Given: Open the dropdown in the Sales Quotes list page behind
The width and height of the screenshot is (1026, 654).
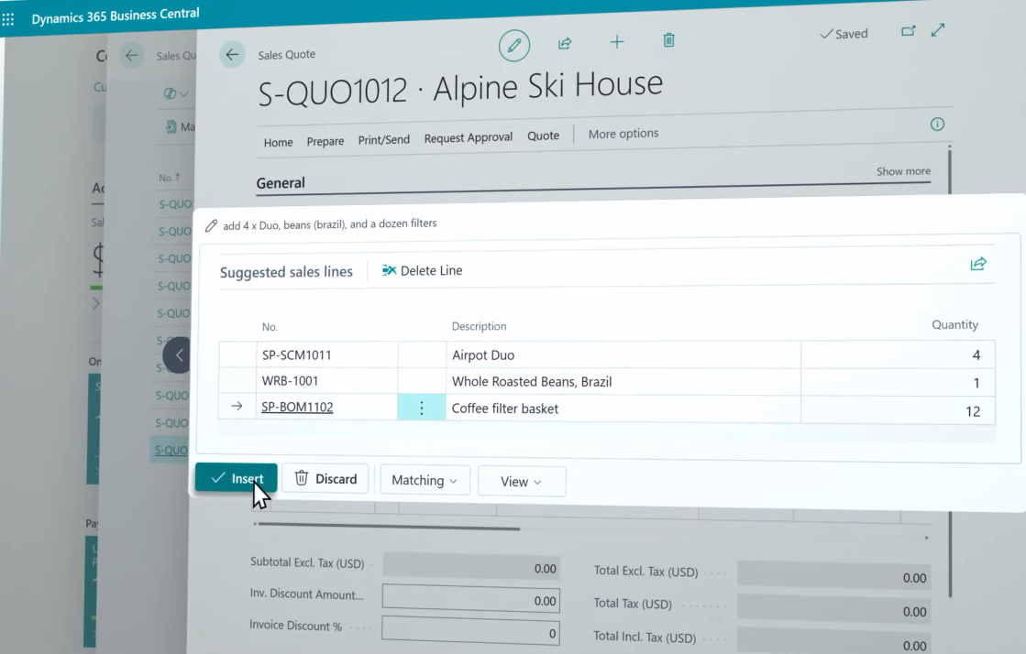Looking at the screenshot, I should pyautogui.click(x=177, y=93).
